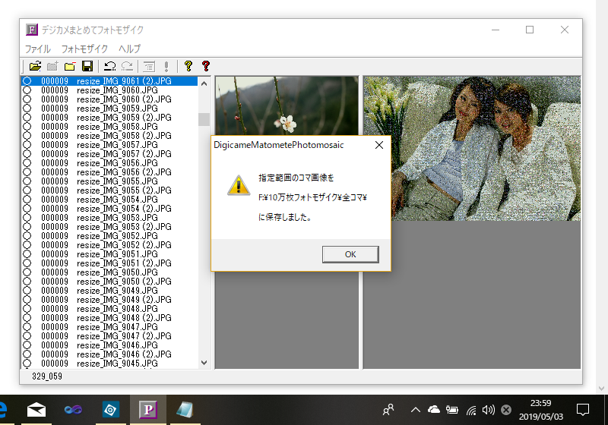This screenshot has width=608, height=425.
Task: Click the undo arrow toolbar icon
Action: tap(110, 66)
